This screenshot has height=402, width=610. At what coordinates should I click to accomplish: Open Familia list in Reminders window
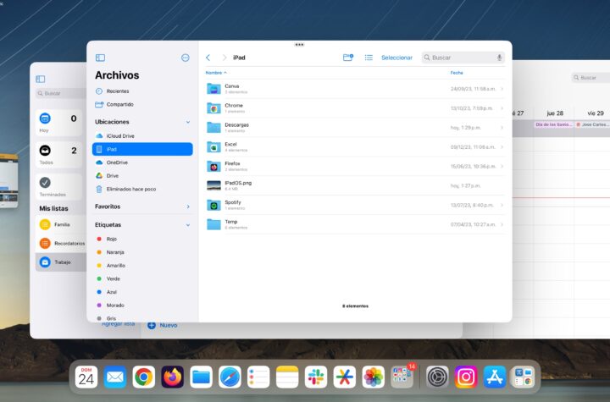pyautogui.click(x=61, y=224)
